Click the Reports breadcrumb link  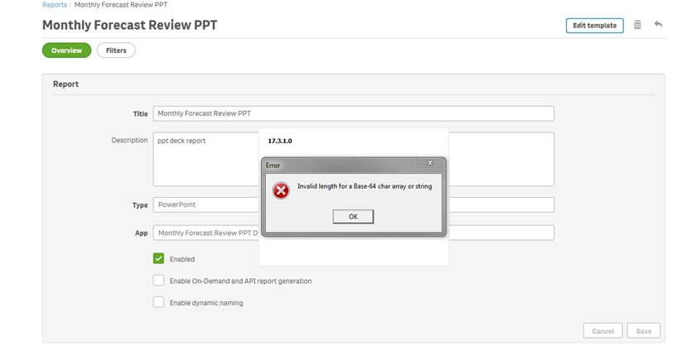point(55,5)
